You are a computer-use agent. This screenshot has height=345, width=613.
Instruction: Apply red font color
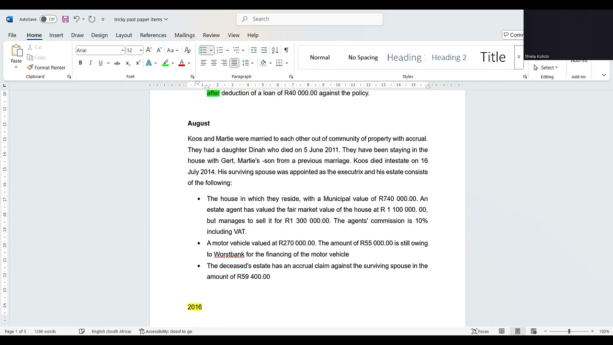pos(182,63)
